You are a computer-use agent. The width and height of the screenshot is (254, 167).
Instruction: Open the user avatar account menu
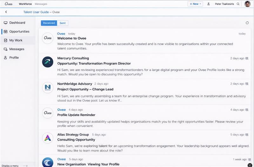pyautogui.click(x=247, y=4)
